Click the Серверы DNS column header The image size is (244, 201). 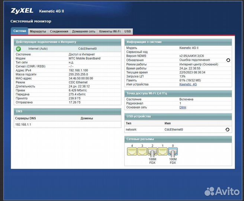coord(26,118)
